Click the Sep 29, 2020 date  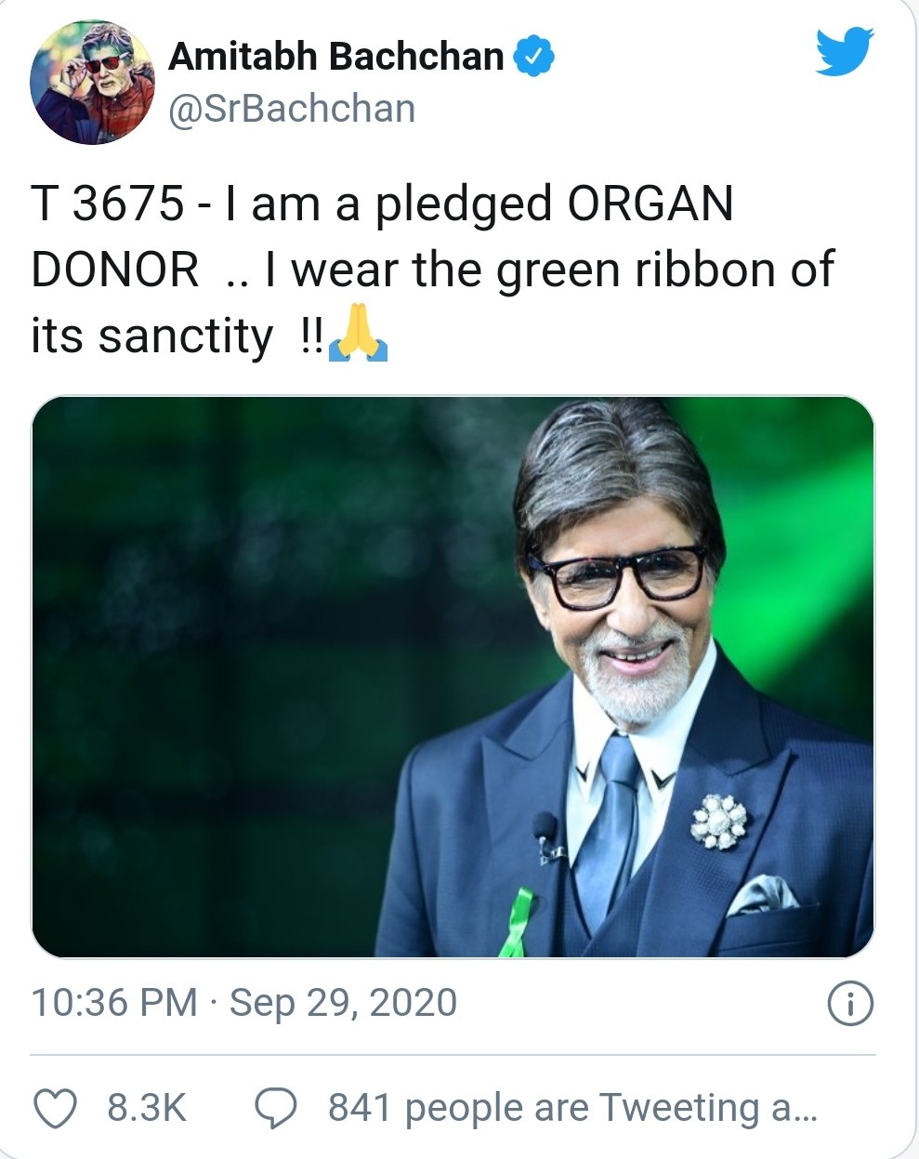[343, 1003]
